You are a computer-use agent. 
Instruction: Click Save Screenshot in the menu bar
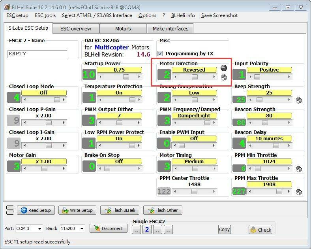click(219, 15)
